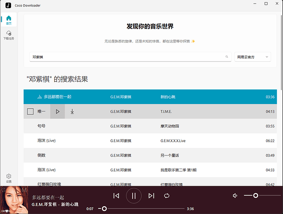
Task: Click the elapsed time 0:07
Action: pos(90,209)
